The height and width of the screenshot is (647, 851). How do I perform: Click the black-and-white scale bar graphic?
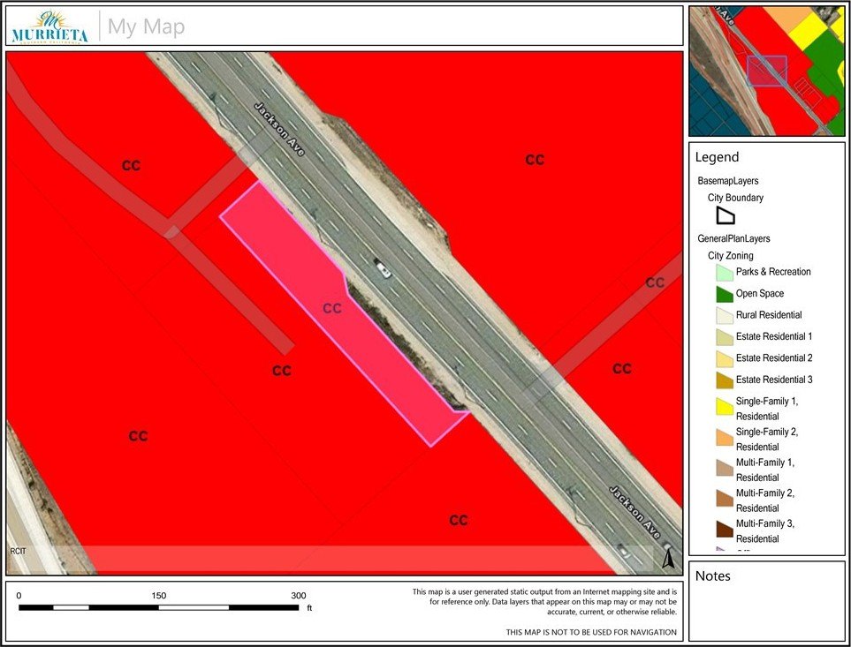pyautogui.click(x=158, y=607)
